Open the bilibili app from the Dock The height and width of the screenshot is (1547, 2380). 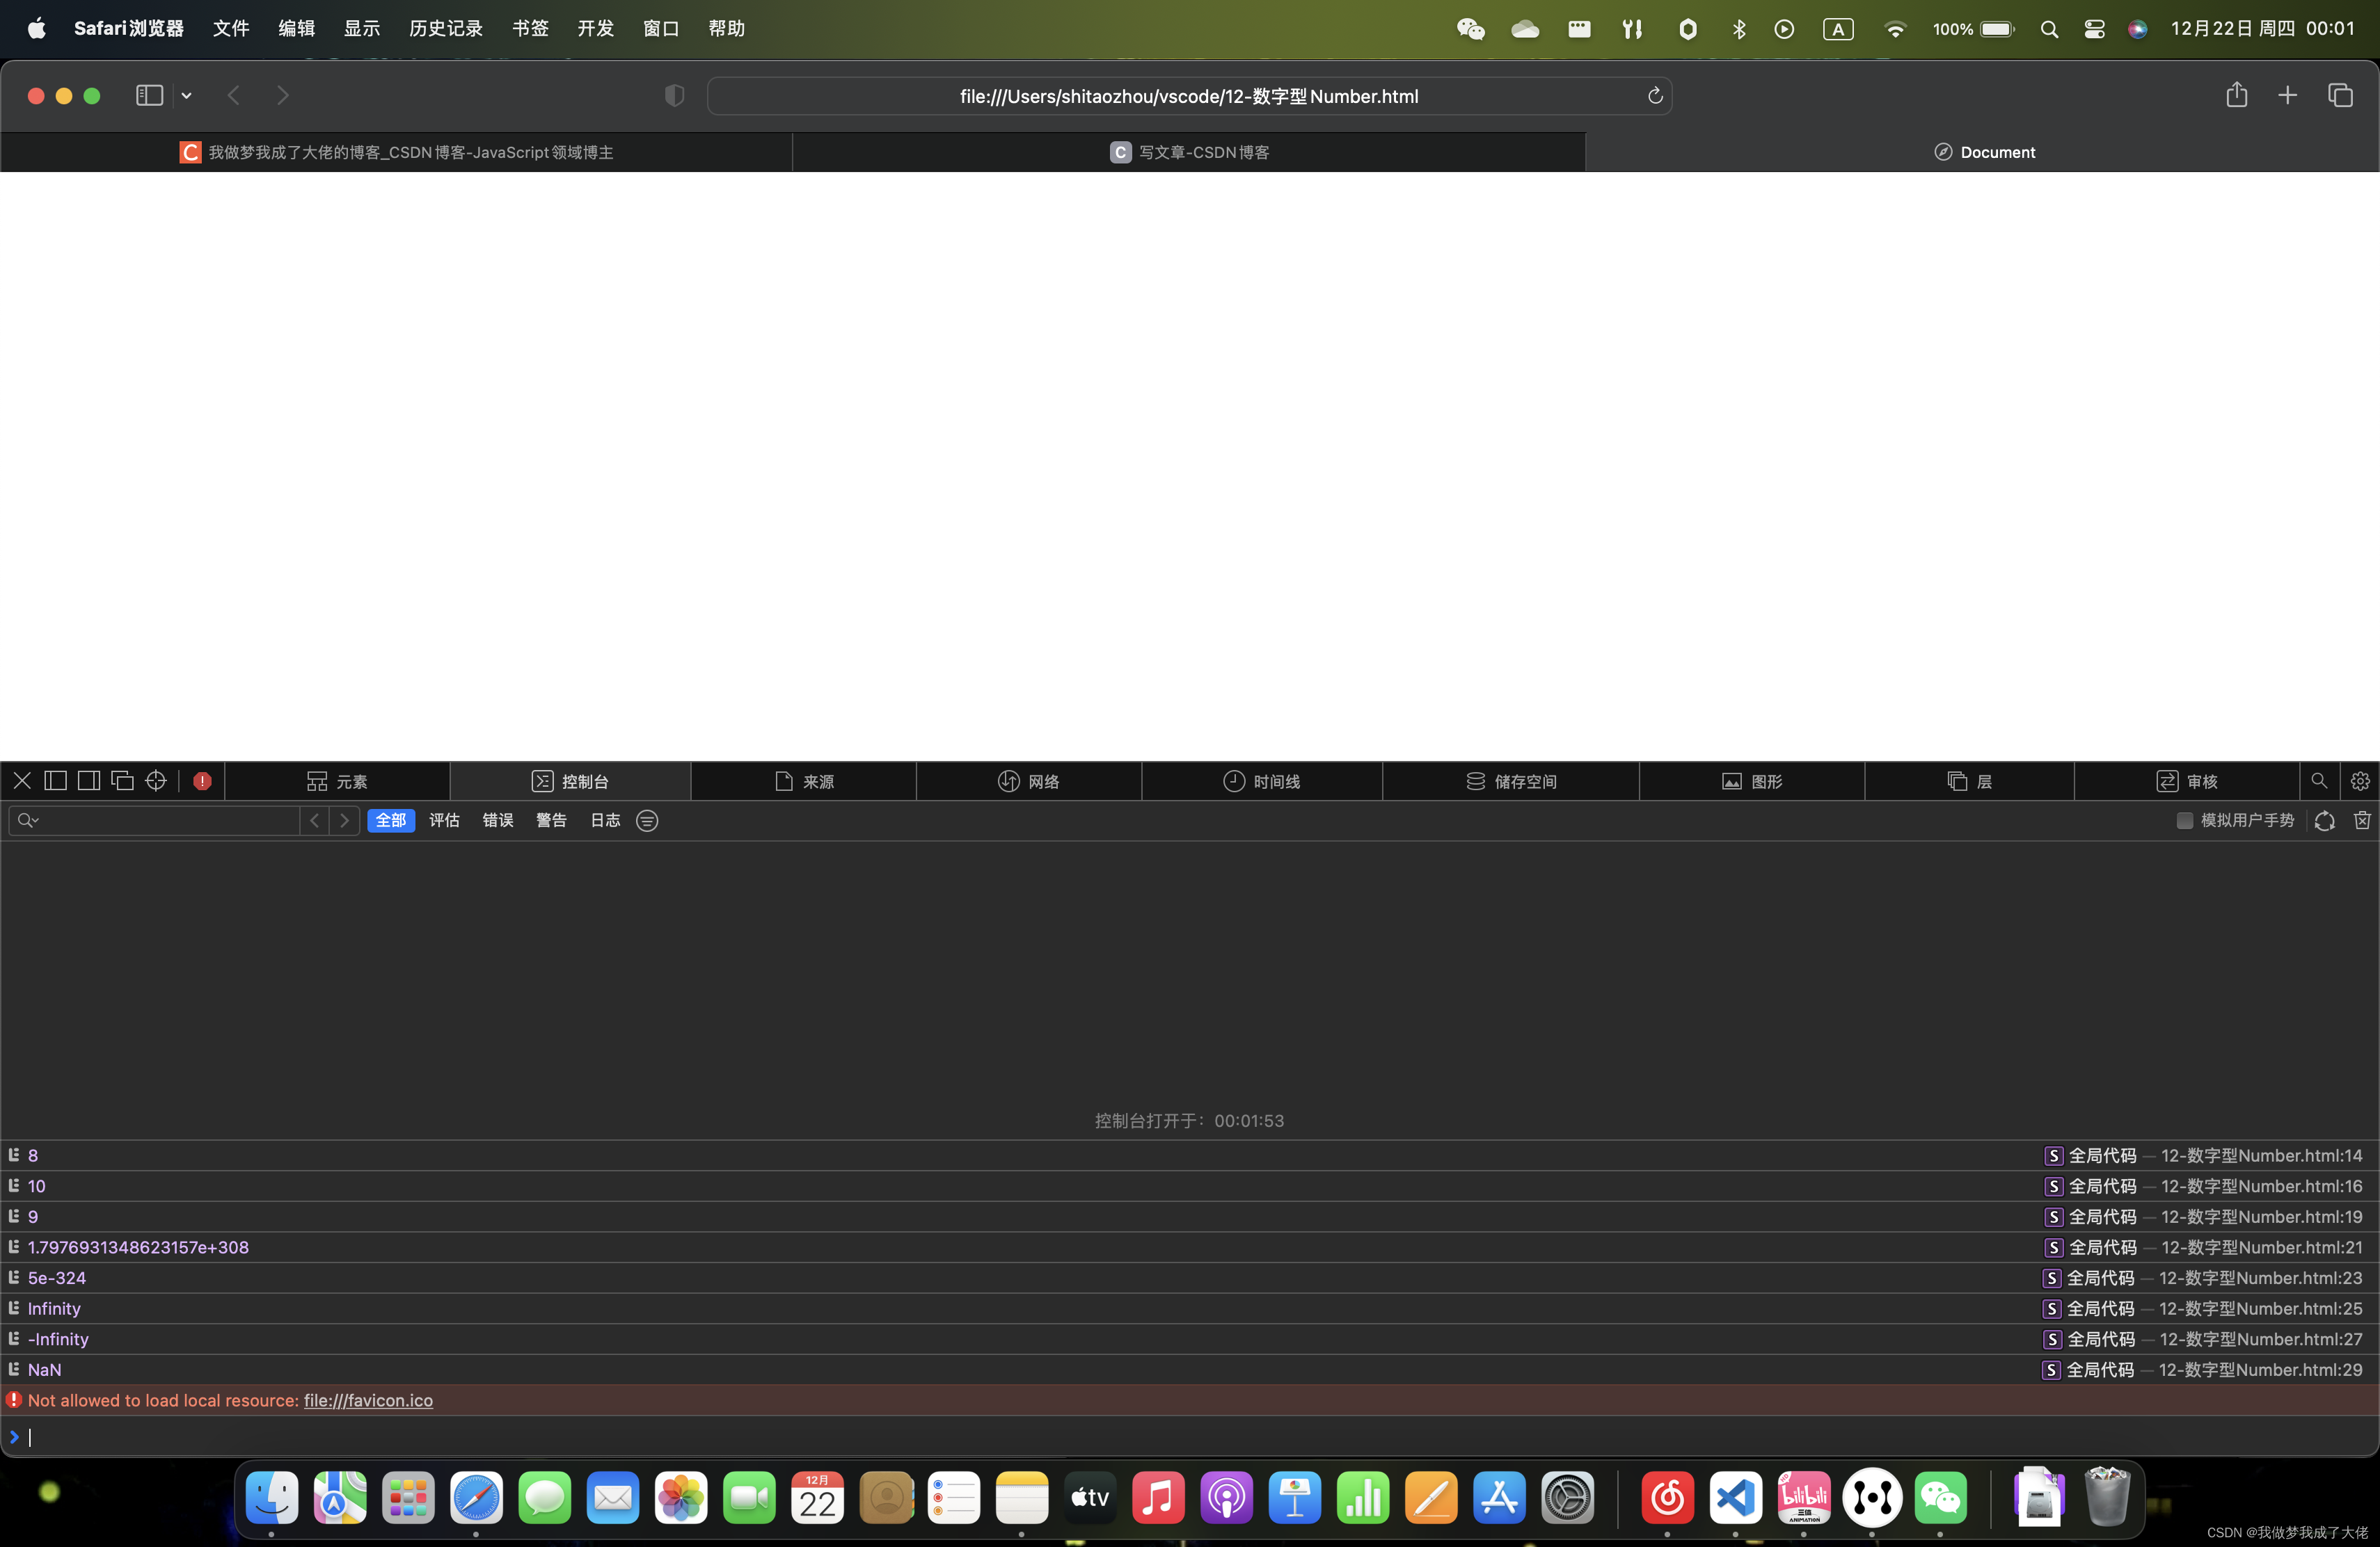(1804, 1498)
